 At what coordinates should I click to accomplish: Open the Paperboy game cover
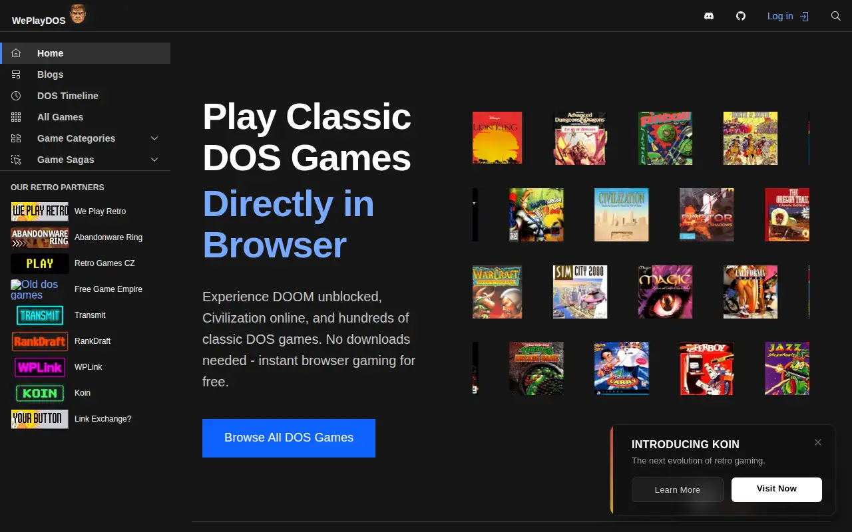coord(707,368)
